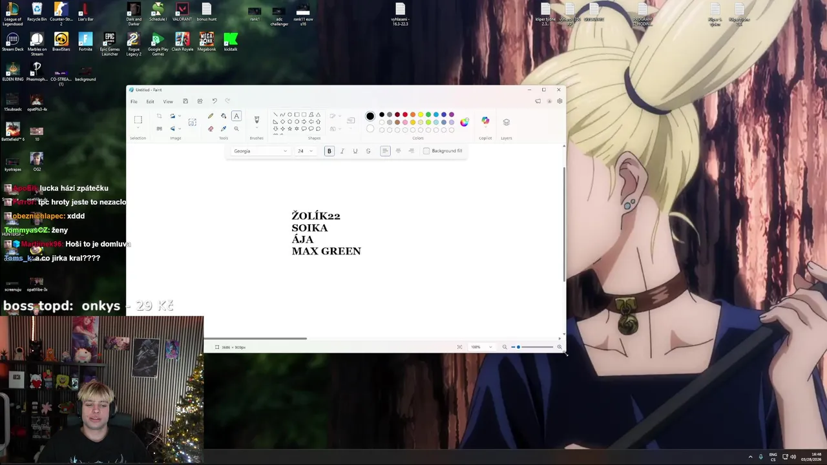Pick the Eraser tool
827x465 pixels.
(211, 129)
